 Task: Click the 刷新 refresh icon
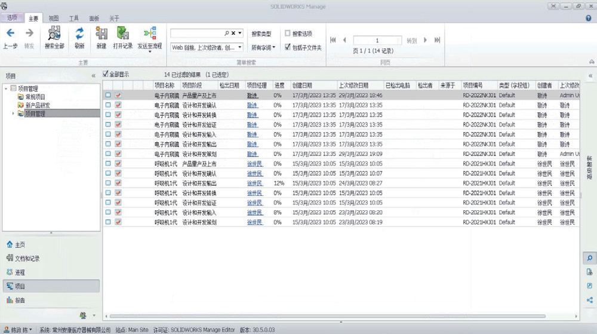tap(79, 33)
